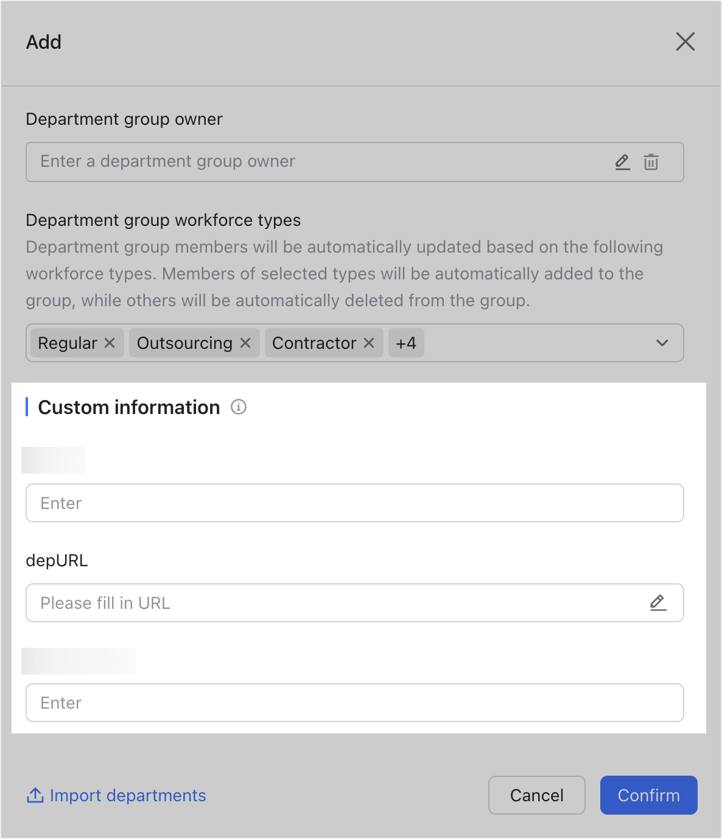Remove the Regular workforce type tag
The height and width of the screenshot is (839, 722).
click(110, 343)
